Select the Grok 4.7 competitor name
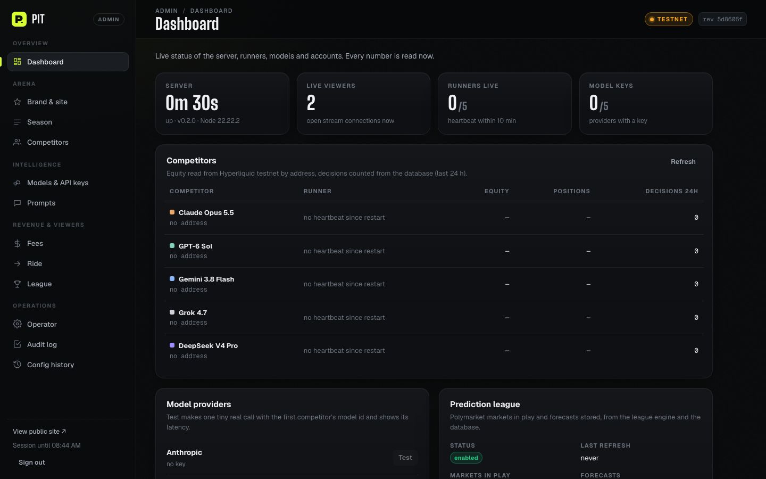 pos(193,312)
